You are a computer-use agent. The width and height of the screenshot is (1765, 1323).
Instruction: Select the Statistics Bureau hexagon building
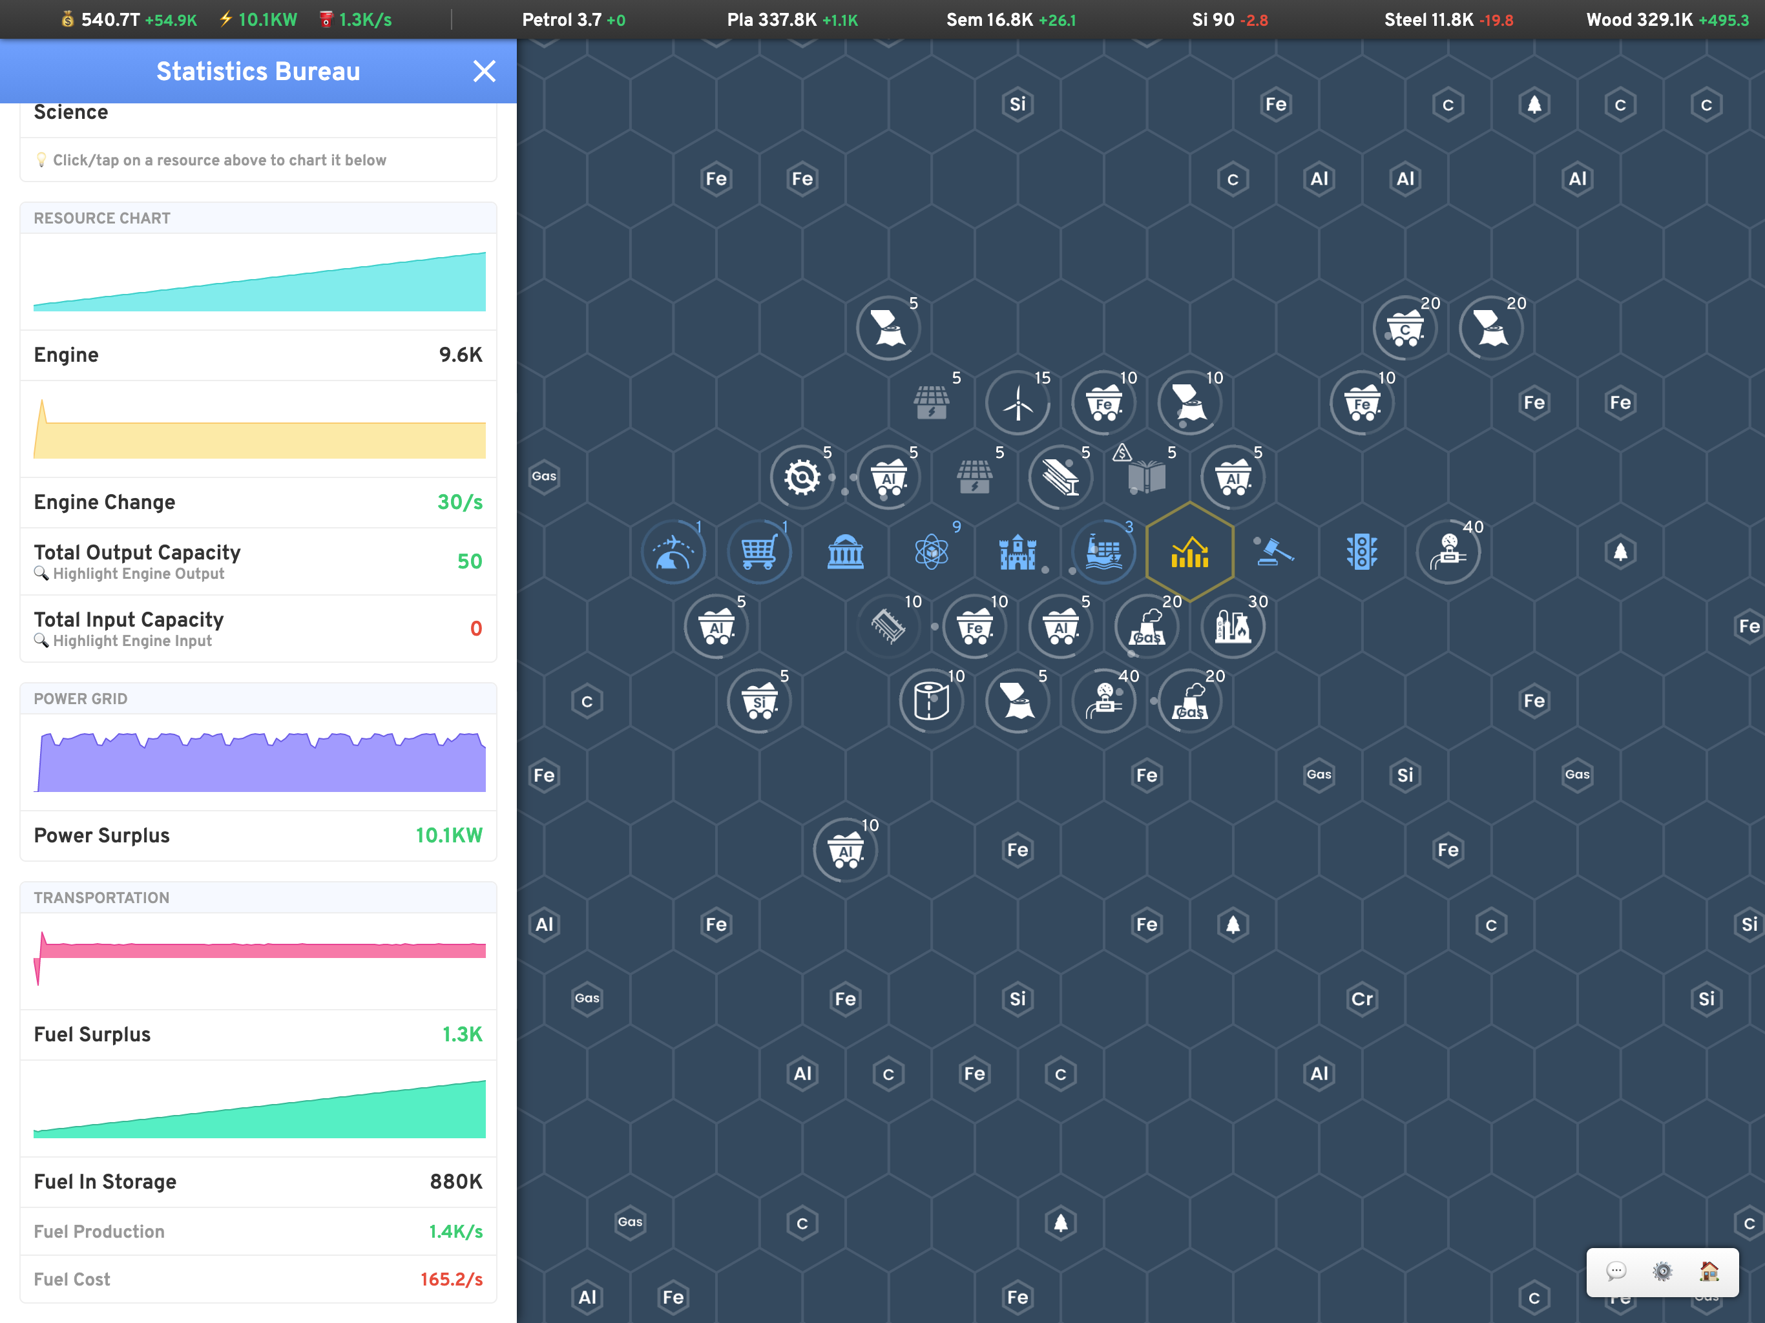coord(1189,552)
